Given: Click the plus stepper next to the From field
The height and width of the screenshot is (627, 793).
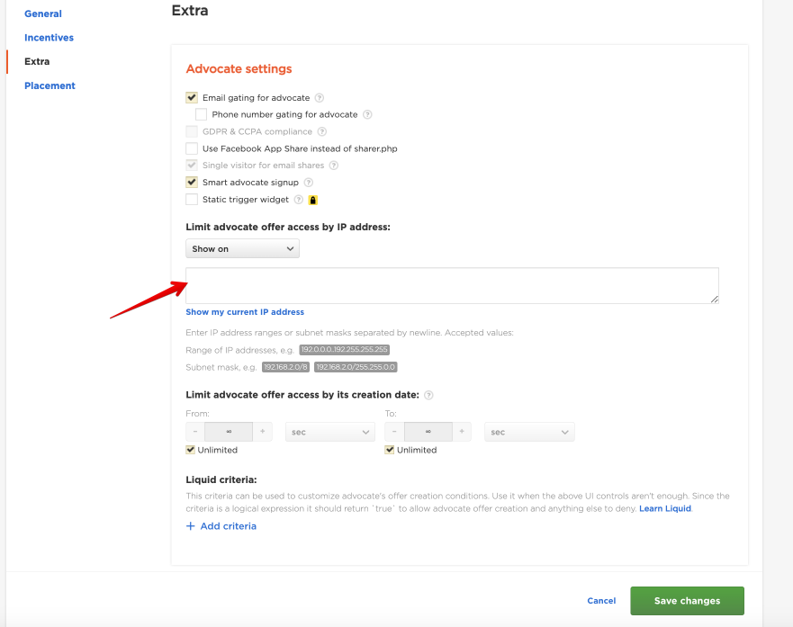Looking at the screenshot, I should tap(261, 431).
